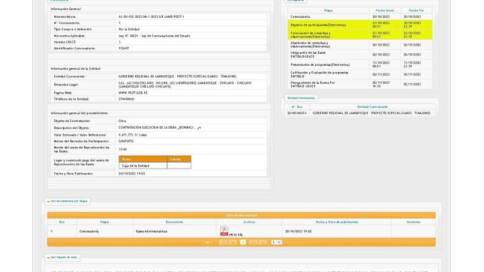Go to the last page of documents
This screenshot has height=272, width=484.
(x=263, y=242)
